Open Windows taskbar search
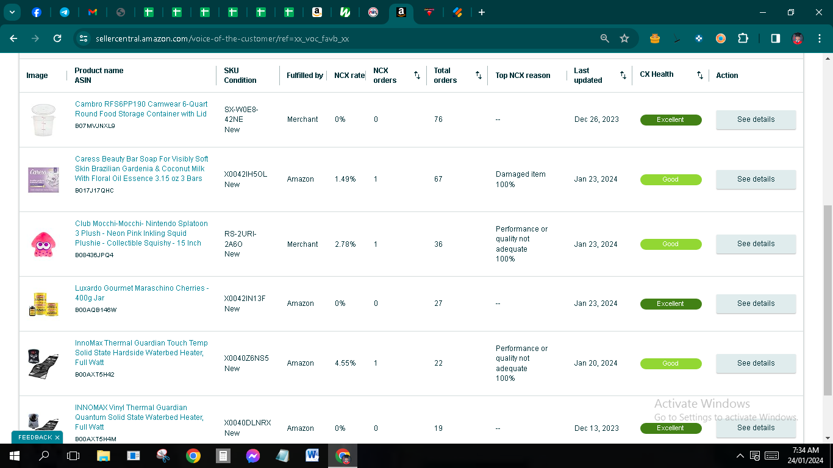833x468 pixels. [44, 456]
